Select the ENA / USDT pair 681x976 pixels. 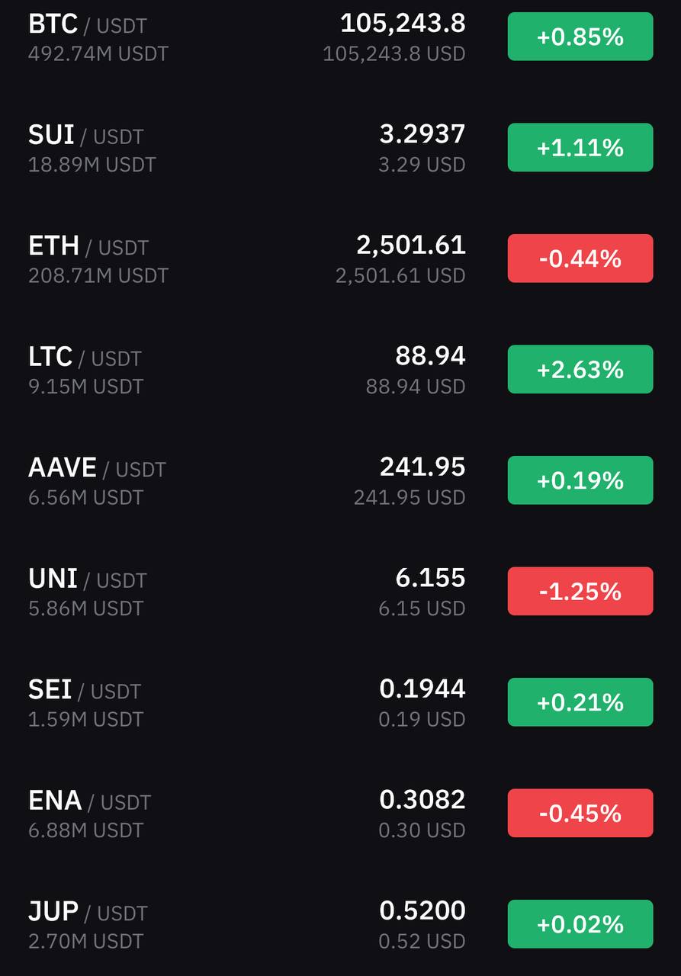pyautogui.click(x=89, y=801)
